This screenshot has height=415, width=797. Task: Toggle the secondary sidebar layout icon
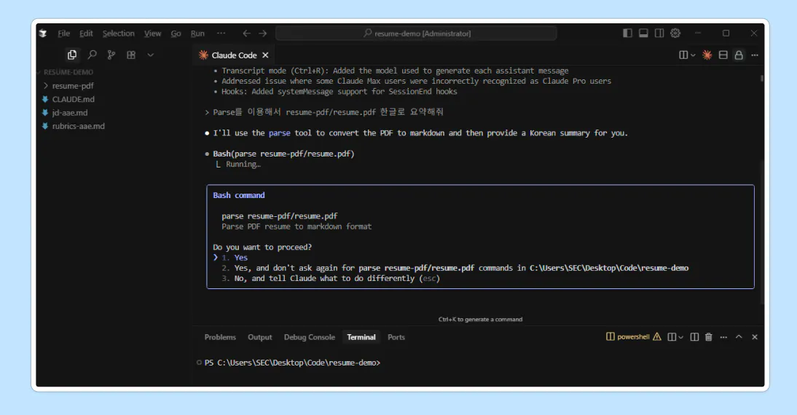click(659, 33)
